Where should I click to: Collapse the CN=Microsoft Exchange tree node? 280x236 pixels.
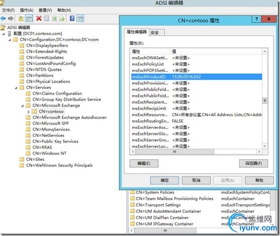click(23, 106)
